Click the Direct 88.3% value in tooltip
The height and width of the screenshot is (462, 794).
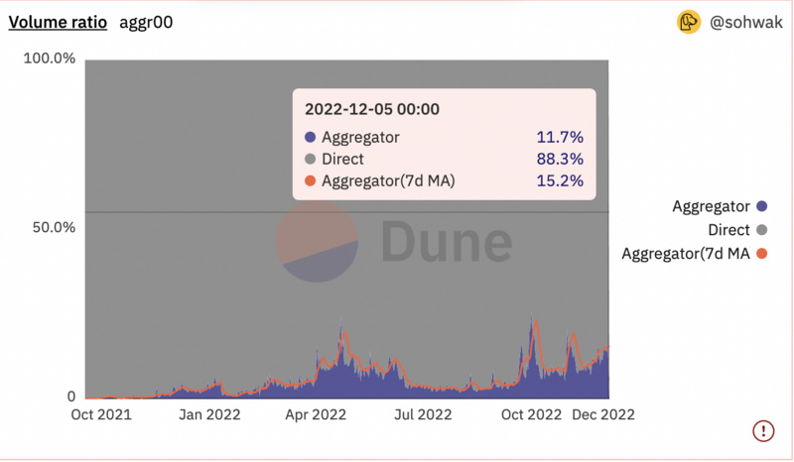[x=559, y=160]
